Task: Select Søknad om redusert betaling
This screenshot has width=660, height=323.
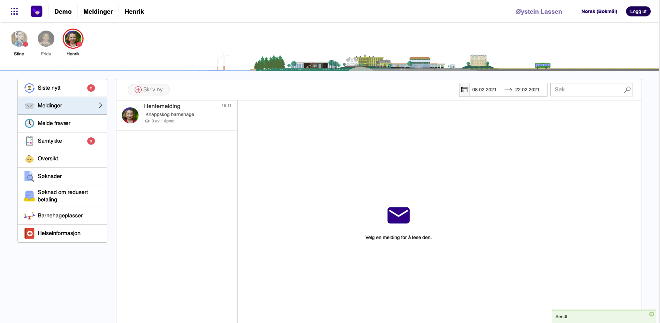Action: tap(63, 196)
